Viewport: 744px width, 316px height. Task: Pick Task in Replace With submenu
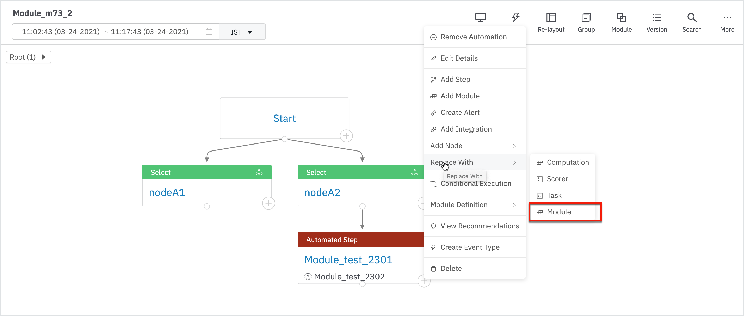562,196
